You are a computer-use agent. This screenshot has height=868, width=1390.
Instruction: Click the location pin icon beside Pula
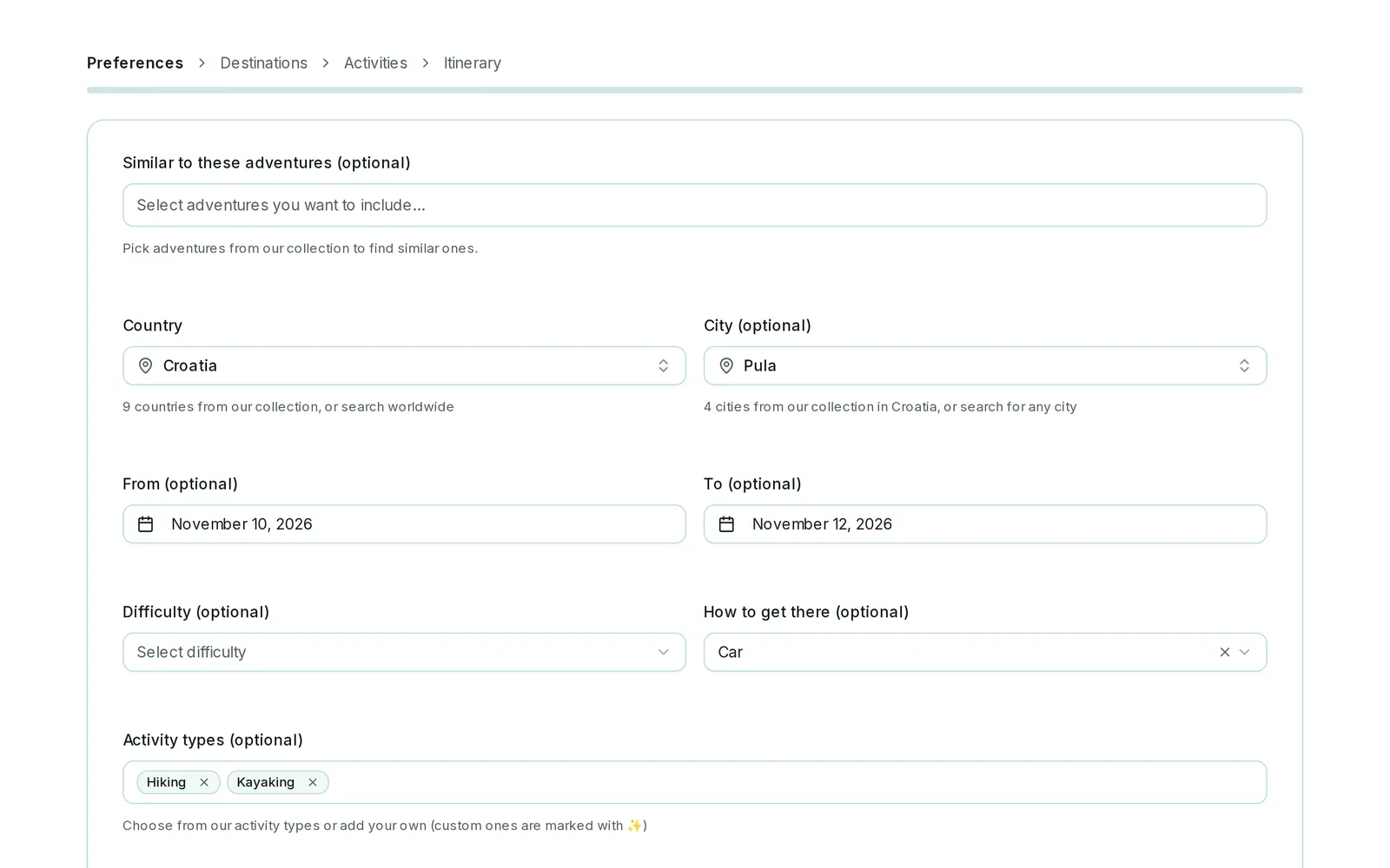[x=726, y=366]
